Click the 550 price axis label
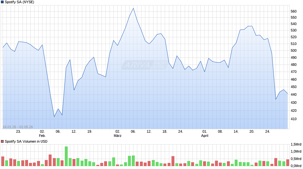The width and height of the screenshot is (303, 169). [294, 18]
